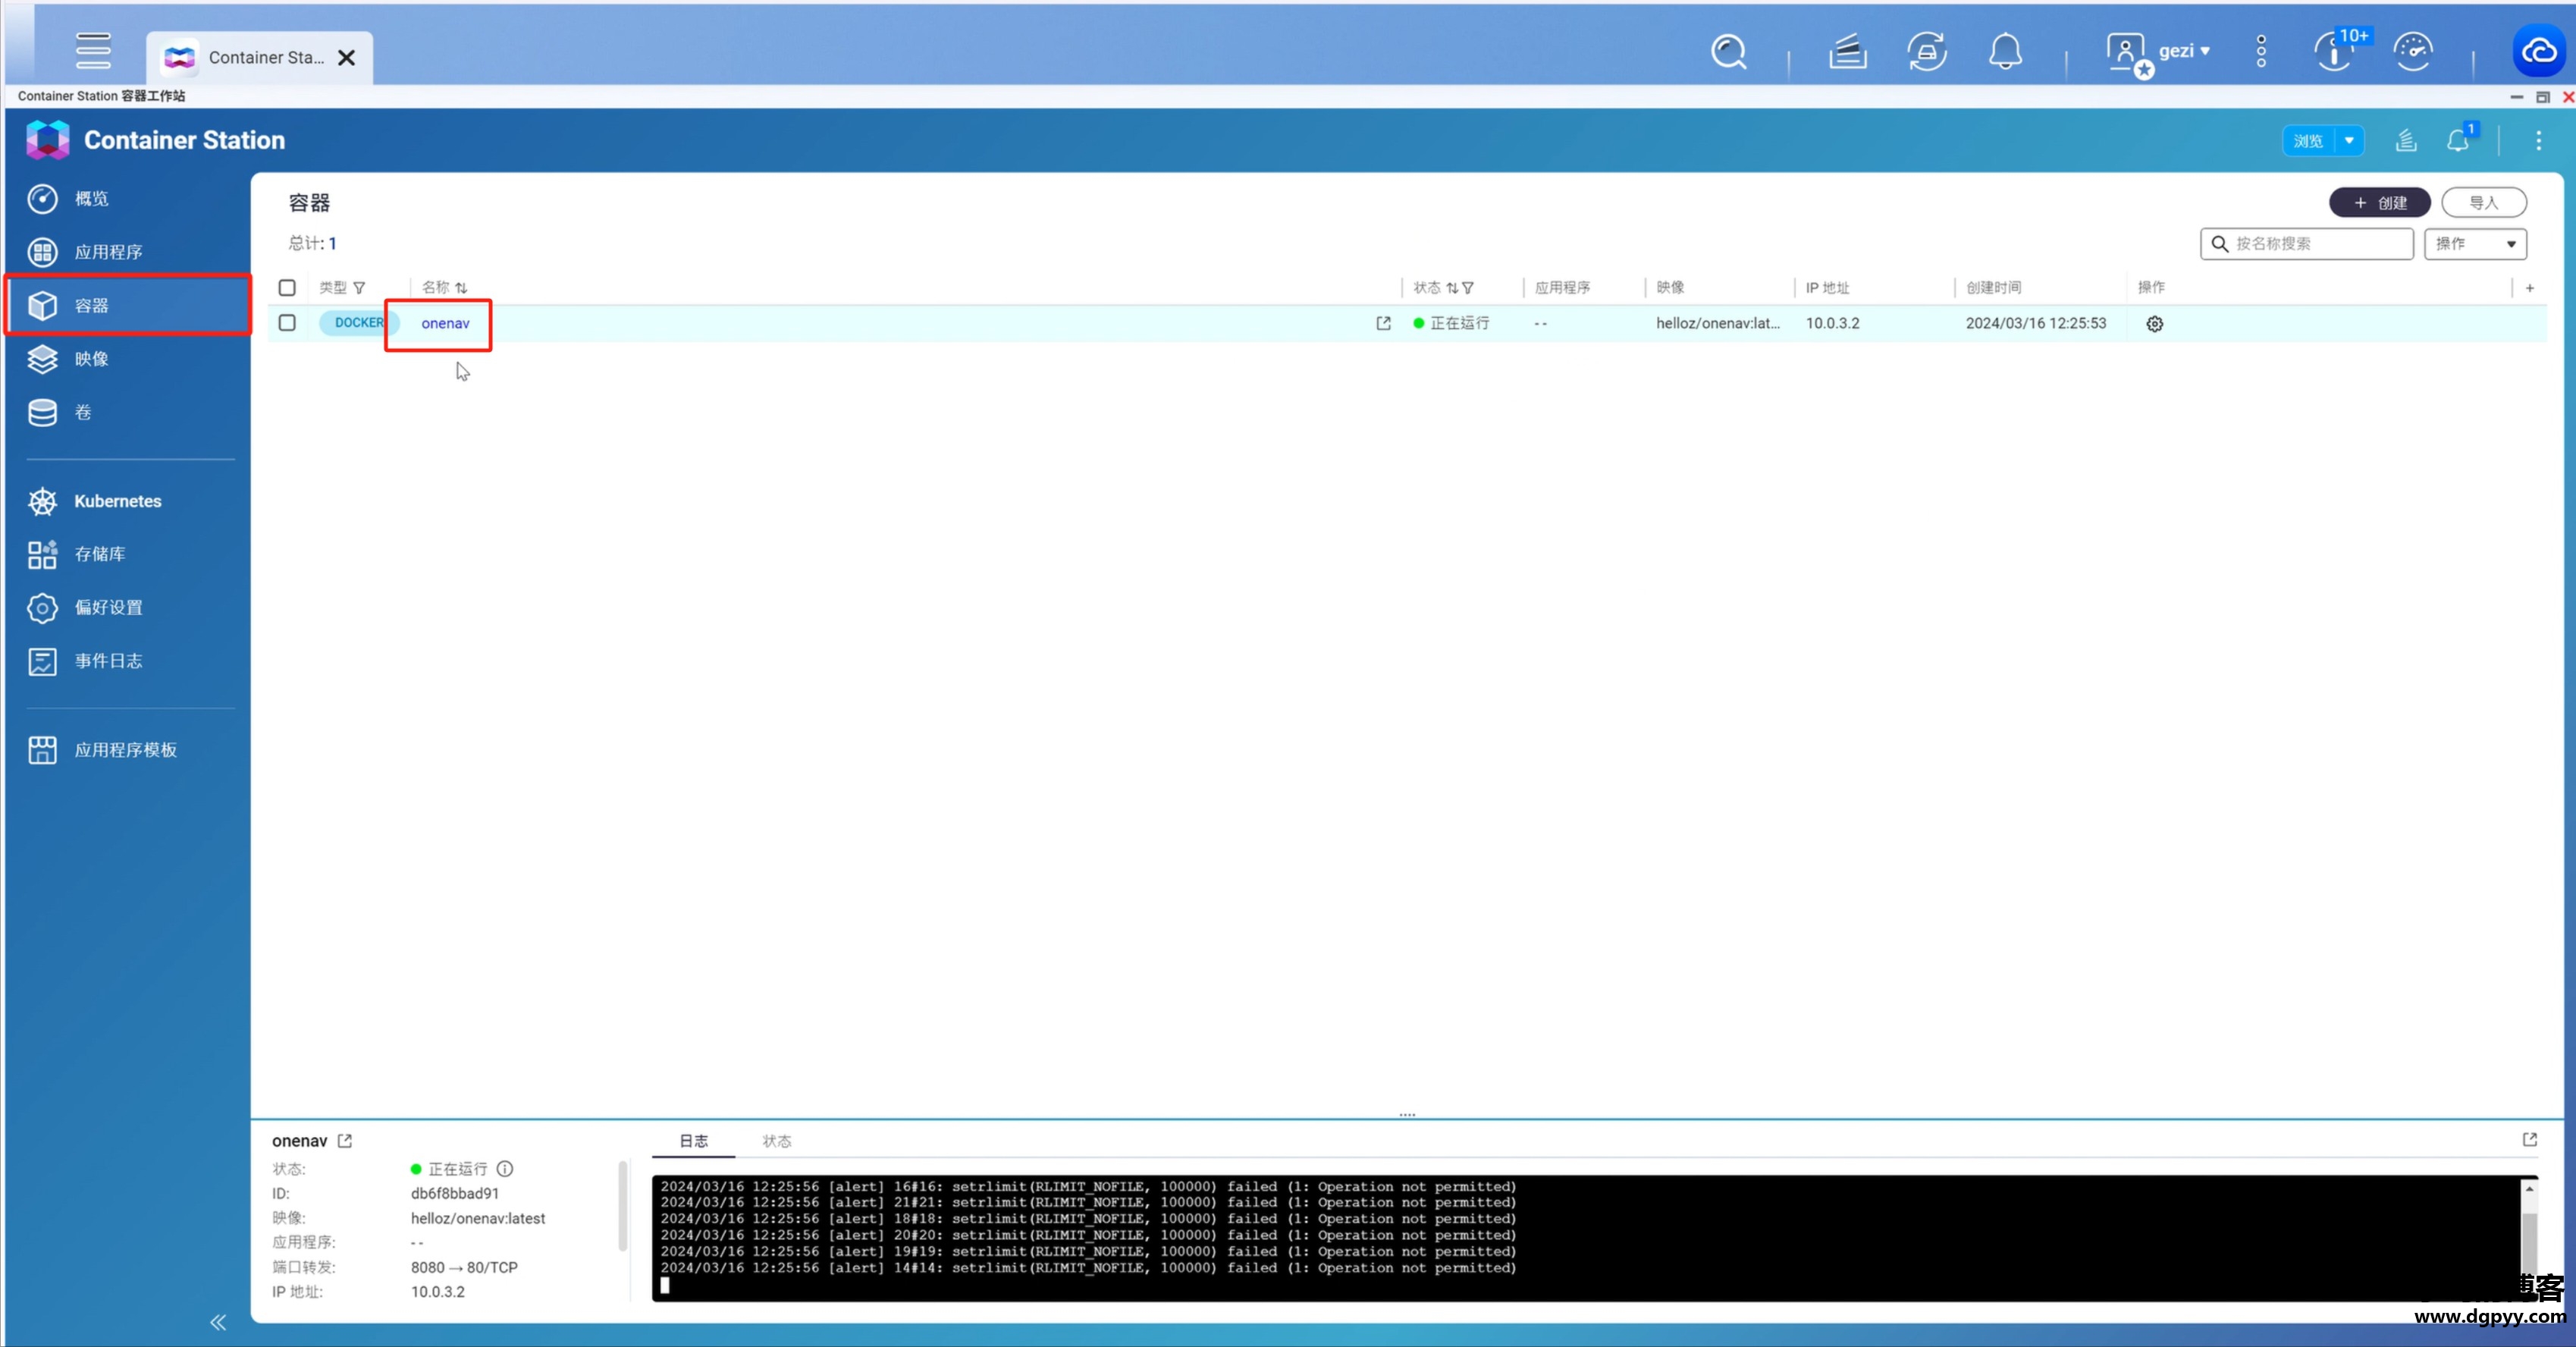Go to 概览 overview in sidebar
The image size is (2576, 1347).
tap(128, 199)
